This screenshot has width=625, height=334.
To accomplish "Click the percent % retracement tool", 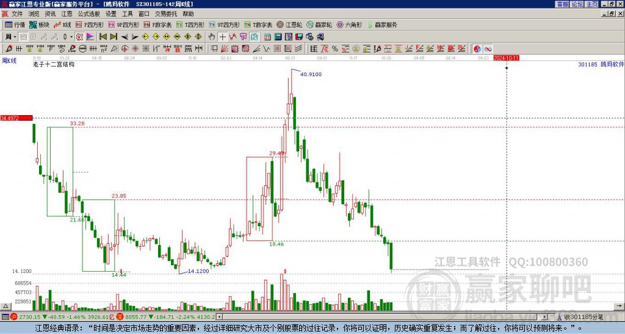I will click(335, 49).
